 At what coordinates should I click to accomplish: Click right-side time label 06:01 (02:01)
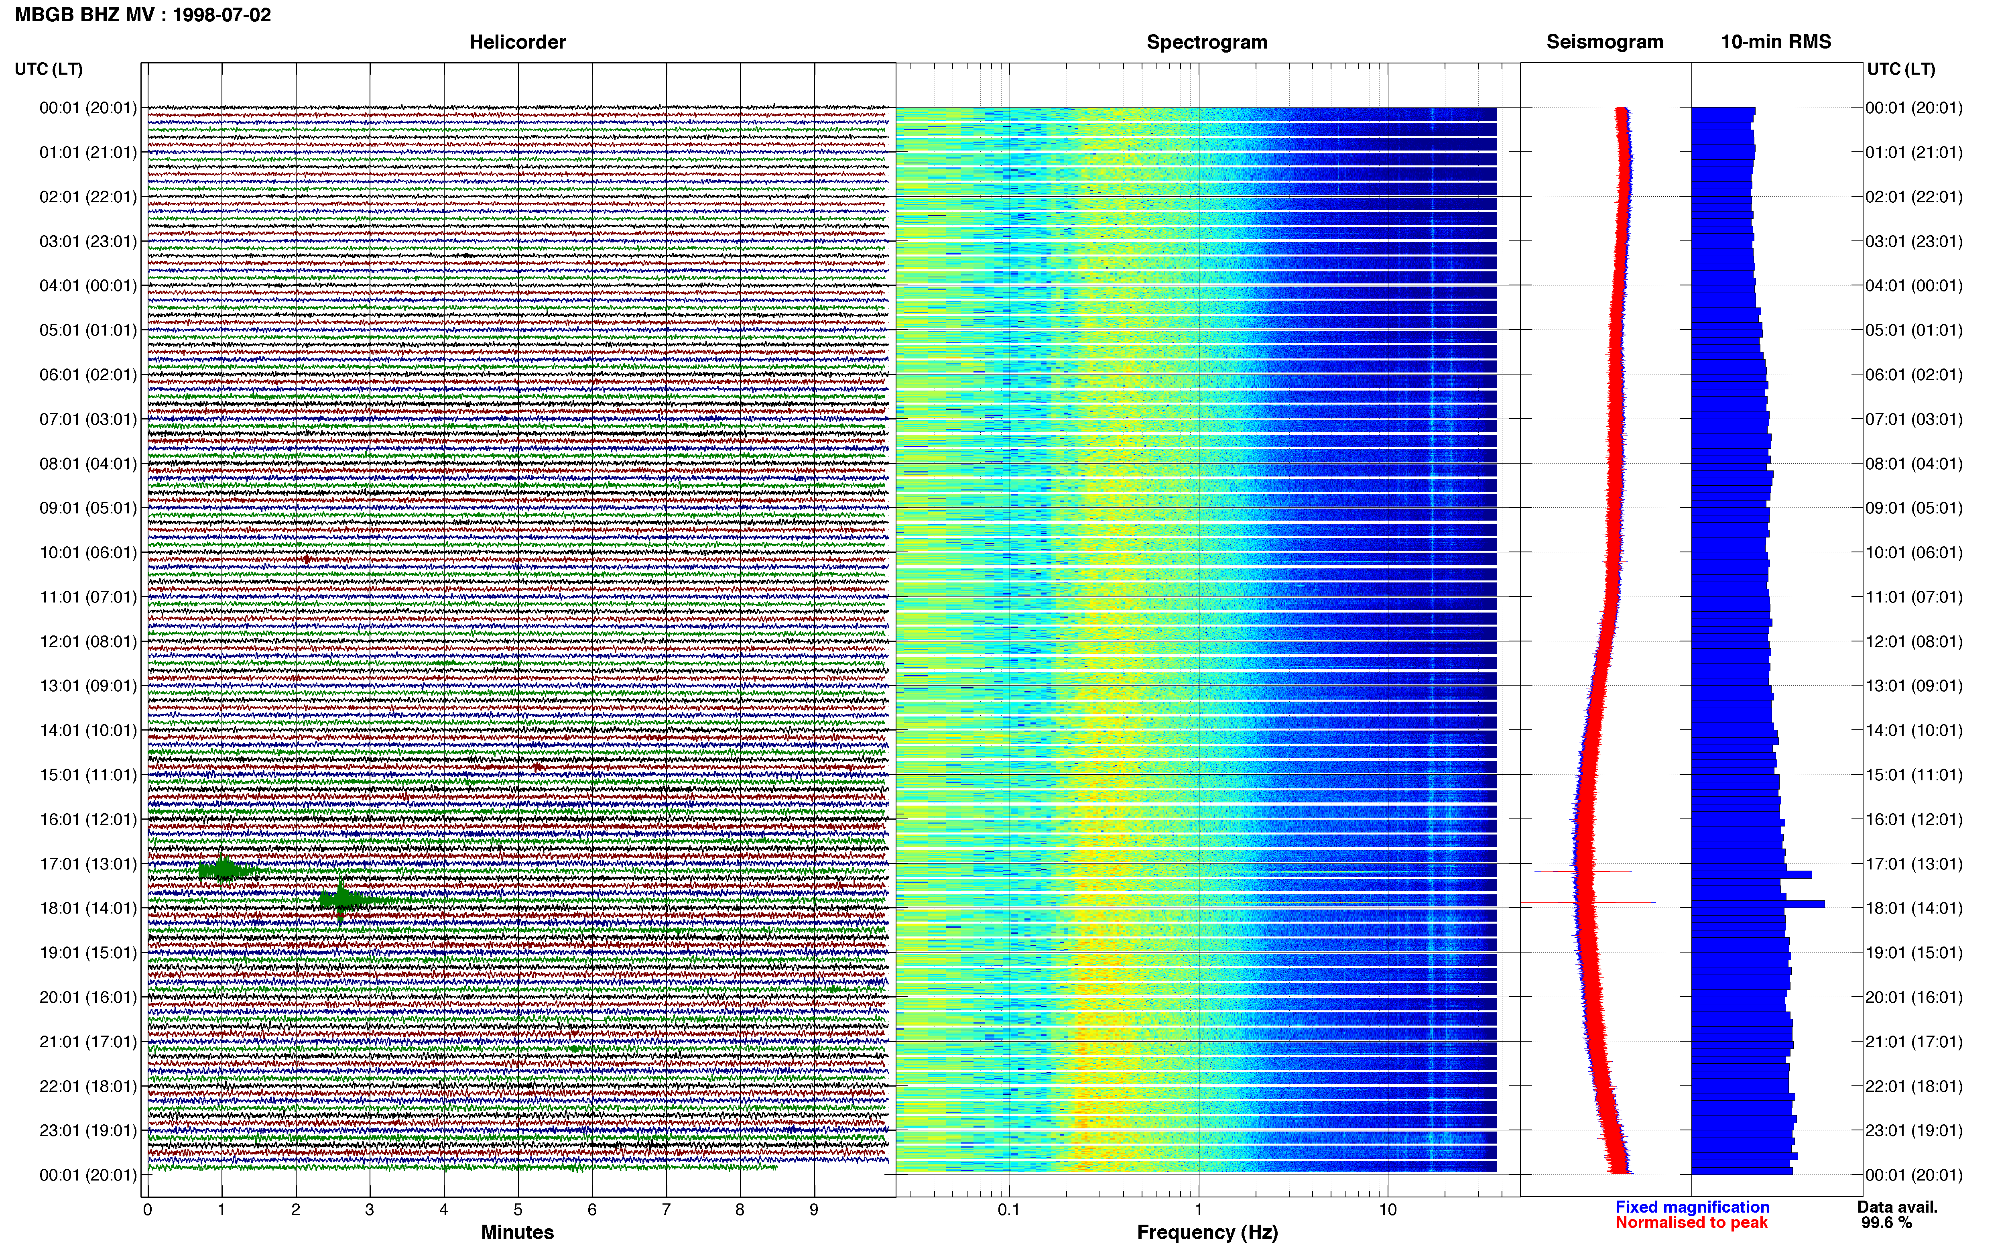click(x=1914, y=374)
